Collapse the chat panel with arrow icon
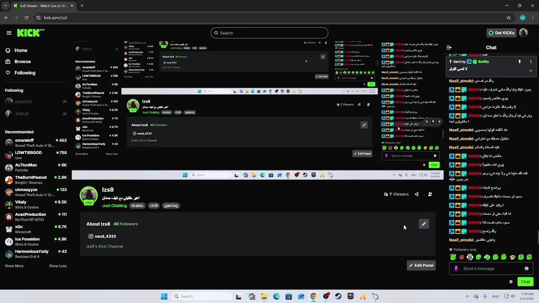Screen dimensions: 539x303 [x=449, y=48]
